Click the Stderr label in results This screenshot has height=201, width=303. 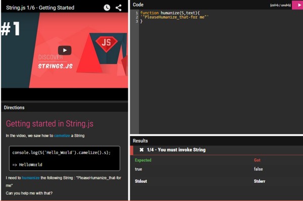[x=260, y=181]
